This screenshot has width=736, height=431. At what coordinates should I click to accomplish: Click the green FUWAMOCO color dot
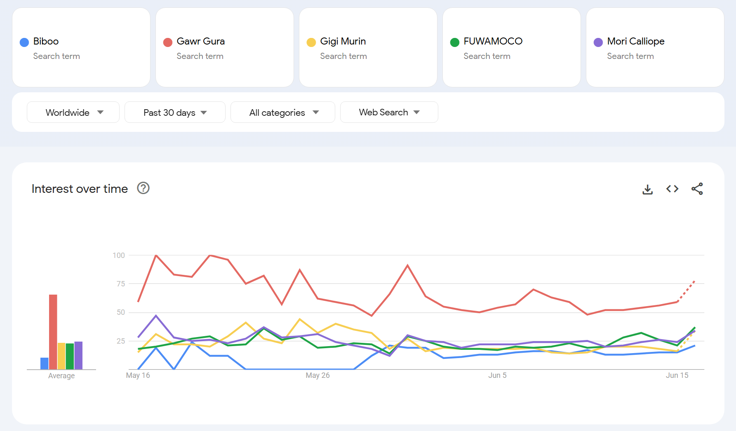point(455,42)
